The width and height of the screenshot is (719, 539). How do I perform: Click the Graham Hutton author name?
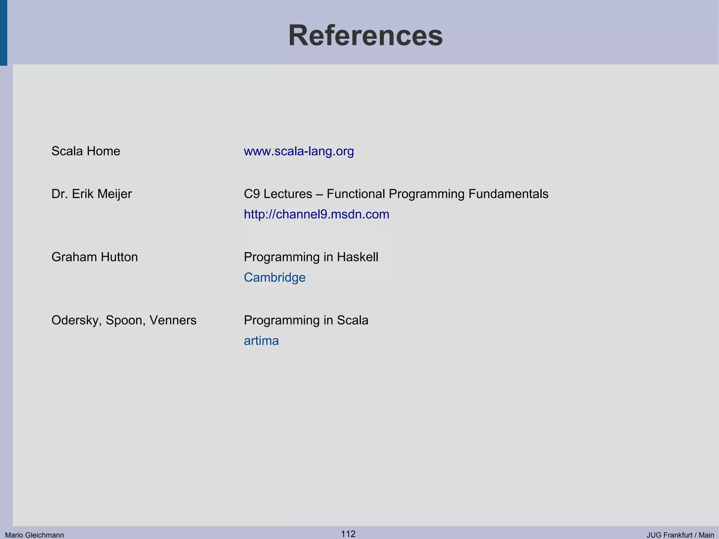click(x=94, y=257)
